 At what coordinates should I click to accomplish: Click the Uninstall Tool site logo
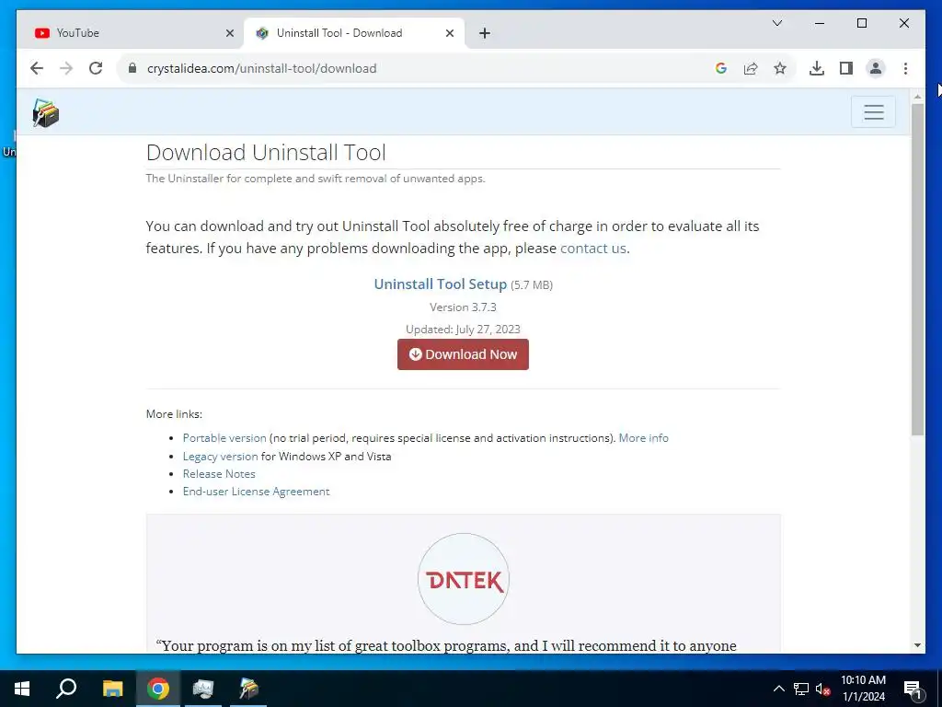click(46, 112)
